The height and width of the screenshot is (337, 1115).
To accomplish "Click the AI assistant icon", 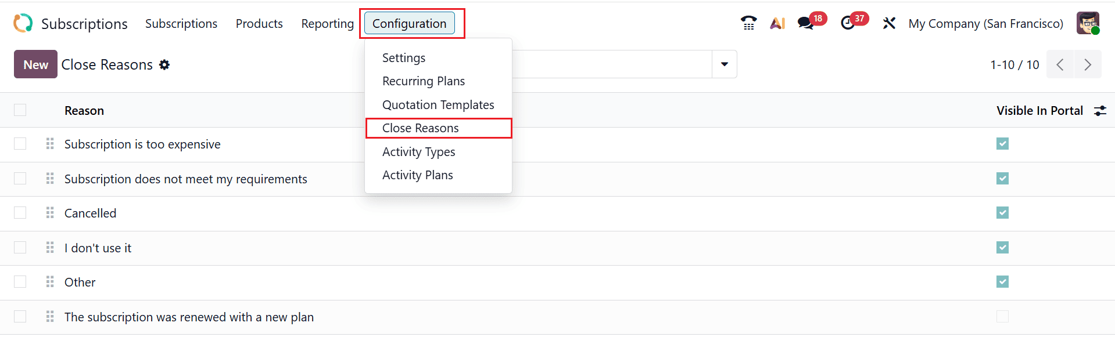I will click(777, 23).
